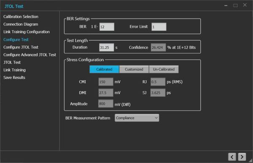Click the Stress Configuration group title

pos(85,60)
